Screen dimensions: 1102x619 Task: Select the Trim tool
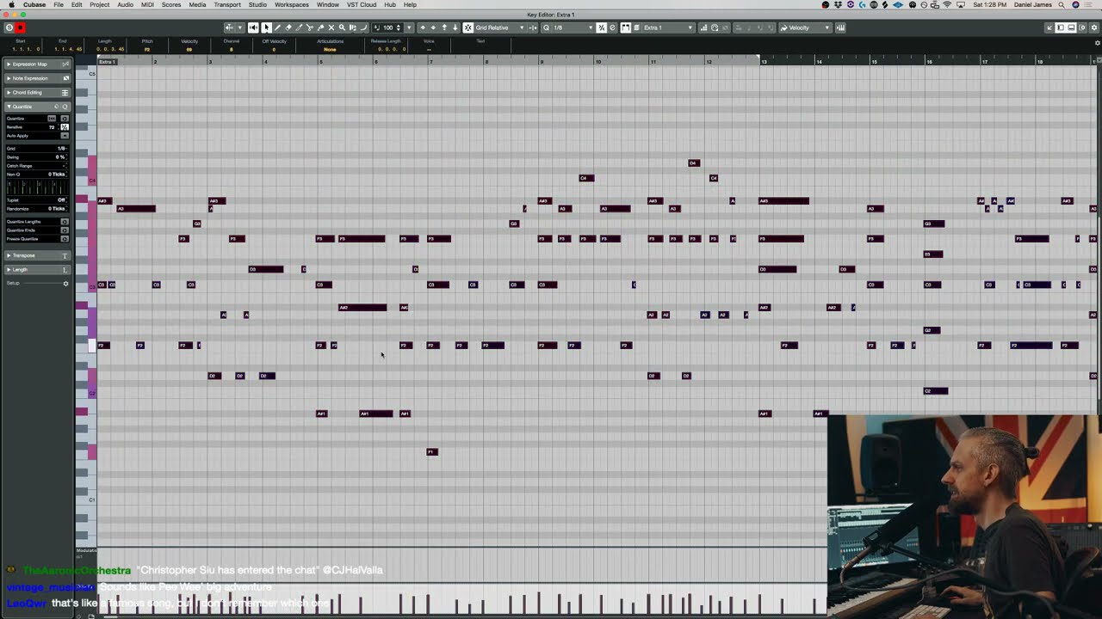[x=299, y=28]
